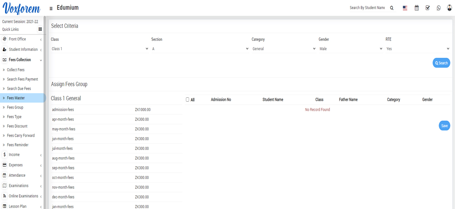This screenshot has height=209, width=455.
Task: Open the Gender dropdown
Action: (350, 49)
